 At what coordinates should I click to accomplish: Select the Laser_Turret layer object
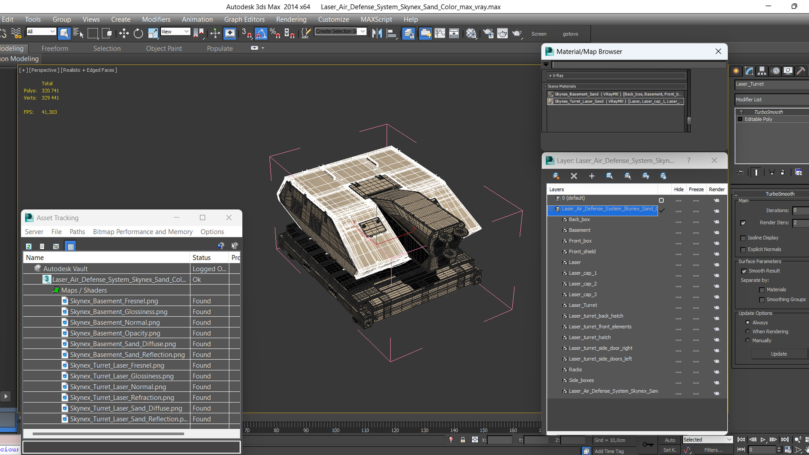point(583,305)
